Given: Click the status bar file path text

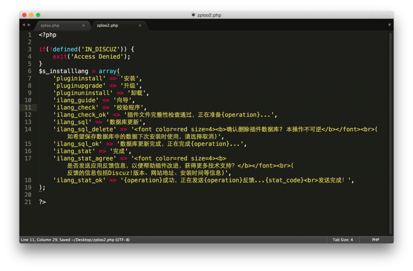Looking at the screenshot, I should (100, 239).
